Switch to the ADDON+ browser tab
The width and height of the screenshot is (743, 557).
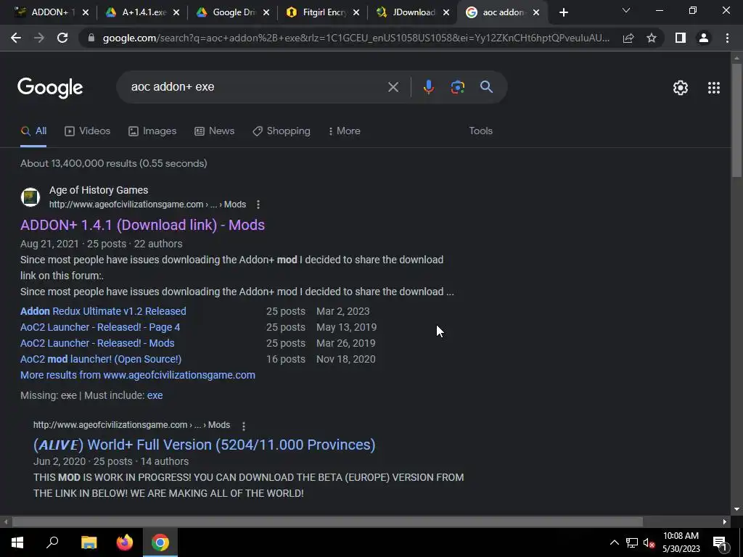tap(47, 12)
